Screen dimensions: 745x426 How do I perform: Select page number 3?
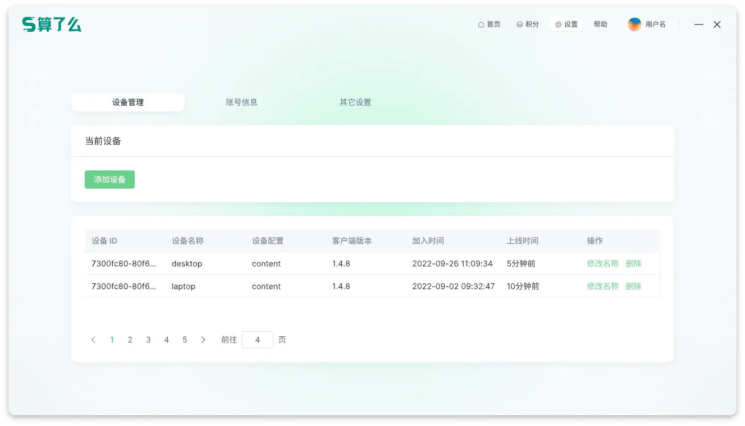tap(148, 339)
